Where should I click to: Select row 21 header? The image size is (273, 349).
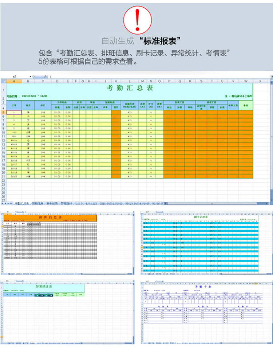[x=4, y=176]
